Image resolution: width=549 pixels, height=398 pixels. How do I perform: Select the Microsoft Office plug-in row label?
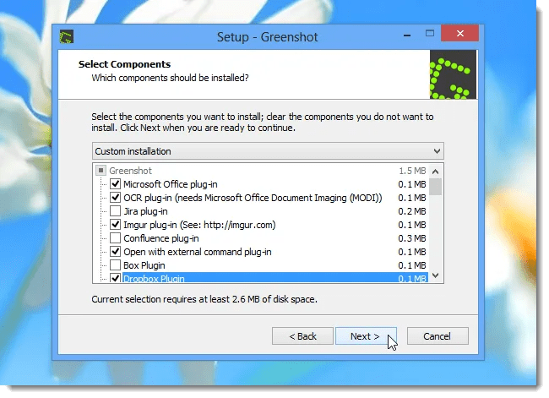[x=171, y=184]
